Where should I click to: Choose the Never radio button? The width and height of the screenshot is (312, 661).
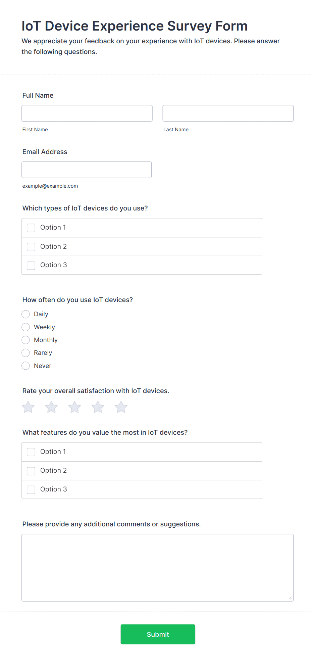[26, 366]
